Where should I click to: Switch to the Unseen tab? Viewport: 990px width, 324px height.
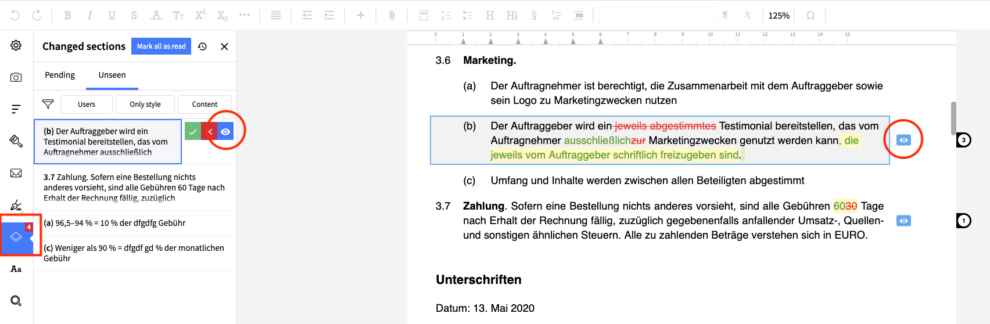112,75
